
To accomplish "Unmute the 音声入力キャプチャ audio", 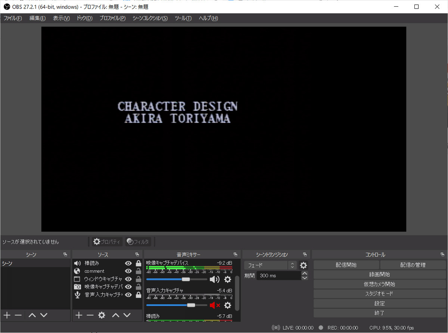I will [x=215, y=305].
